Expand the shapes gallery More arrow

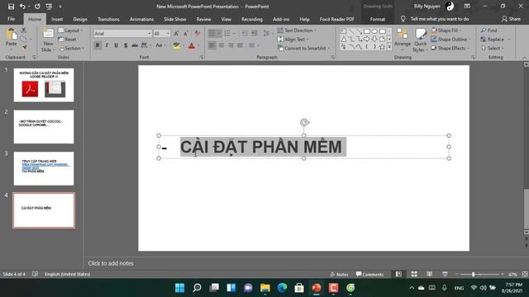coord(389,48)
